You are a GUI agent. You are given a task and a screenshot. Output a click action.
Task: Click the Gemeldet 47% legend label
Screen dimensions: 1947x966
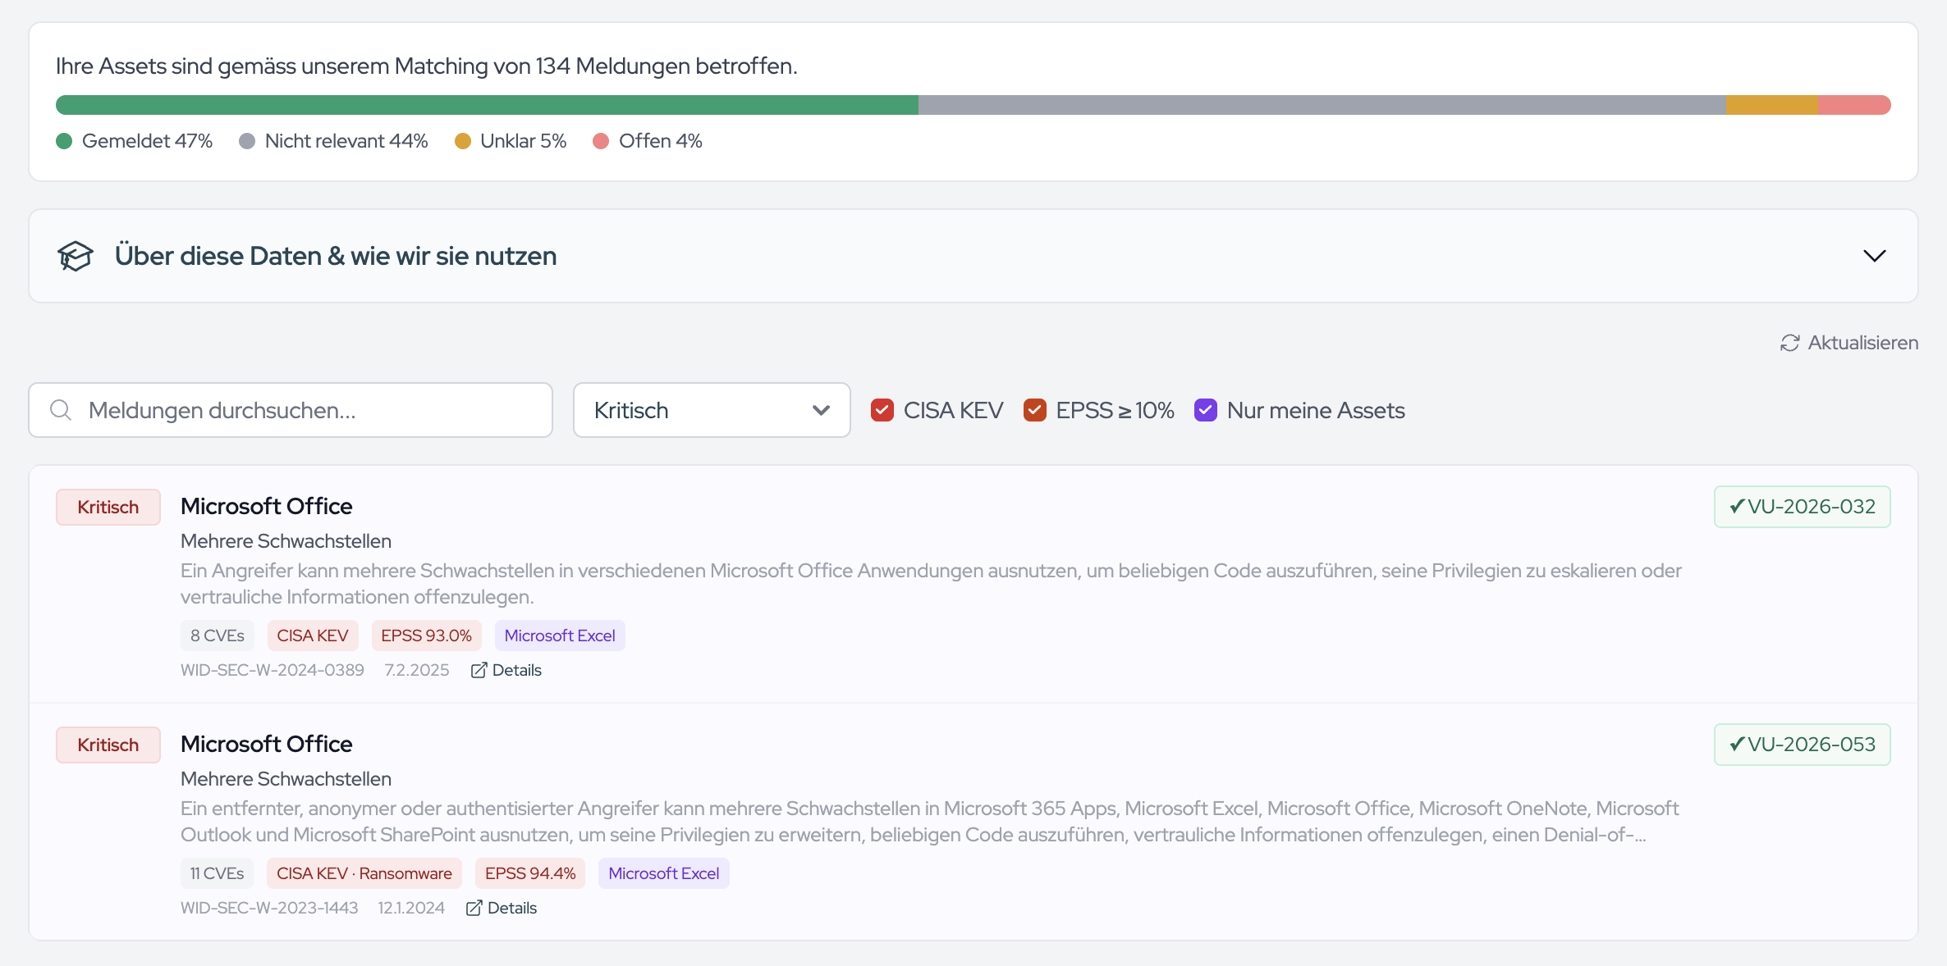[x=147, y=141]
